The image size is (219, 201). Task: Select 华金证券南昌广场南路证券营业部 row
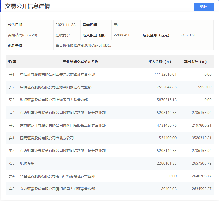coord(57,176)
